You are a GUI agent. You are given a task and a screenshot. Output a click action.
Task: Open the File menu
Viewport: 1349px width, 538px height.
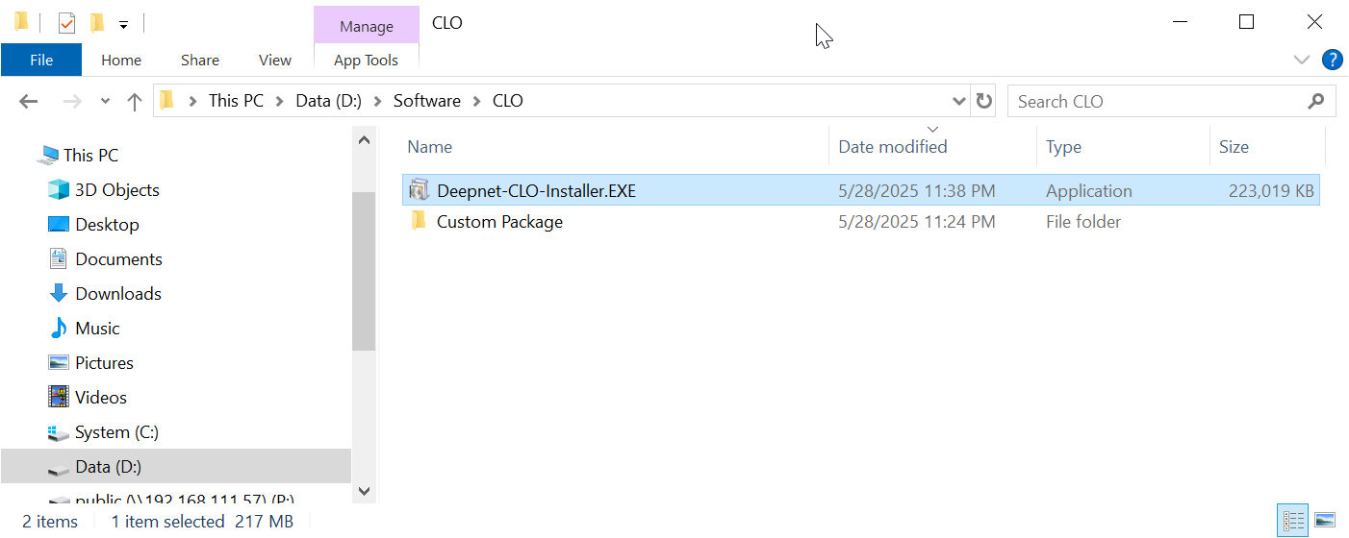(41, 60)
